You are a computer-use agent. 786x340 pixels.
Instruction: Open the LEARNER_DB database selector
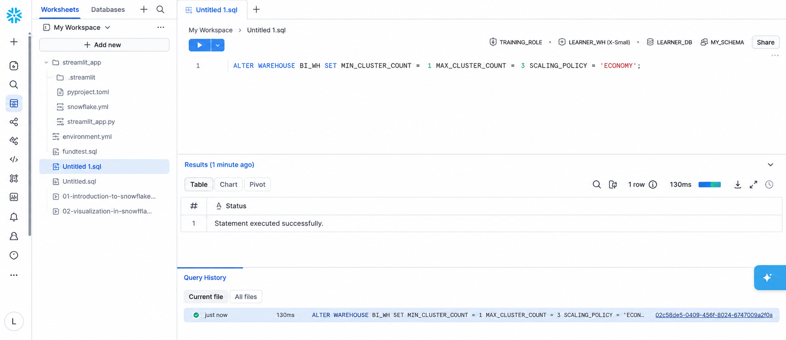point(669,42)
